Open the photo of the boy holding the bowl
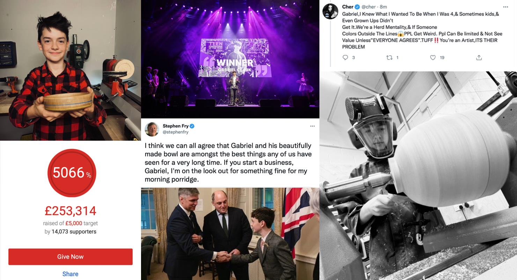 [70, 70]
